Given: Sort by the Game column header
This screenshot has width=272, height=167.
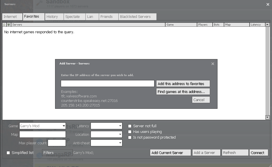Looking at the screenshot, I should [x=181, y=25].
